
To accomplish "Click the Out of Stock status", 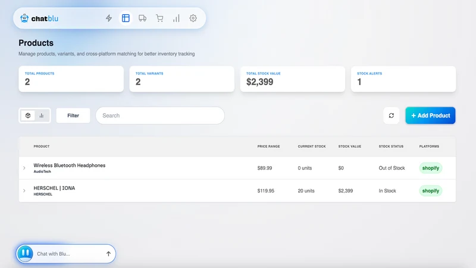I will [x=392, y=168].
